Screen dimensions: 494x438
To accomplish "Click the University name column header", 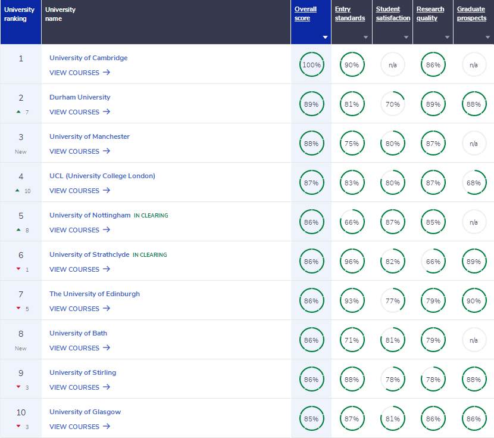I will [166, 22].
